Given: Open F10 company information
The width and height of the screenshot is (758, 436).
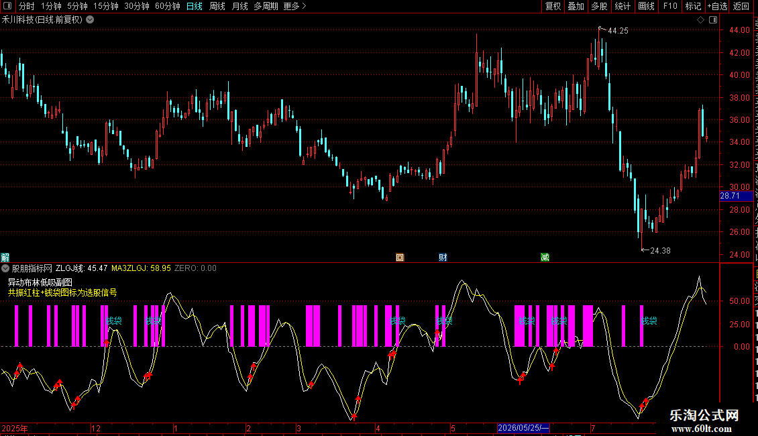Looking at the screenshot, I should coord(670,6).
